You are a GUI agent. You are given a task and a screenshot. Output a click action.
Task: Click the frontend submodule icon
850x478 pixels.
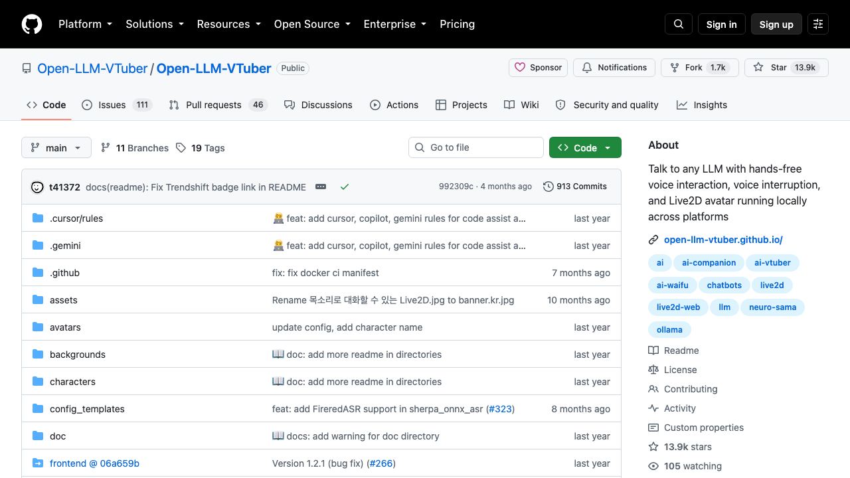pos(38,463)
